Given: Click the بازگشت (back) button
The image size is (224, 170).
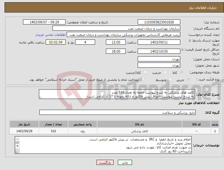Looking at the screenshot, I should click(105, 162).
